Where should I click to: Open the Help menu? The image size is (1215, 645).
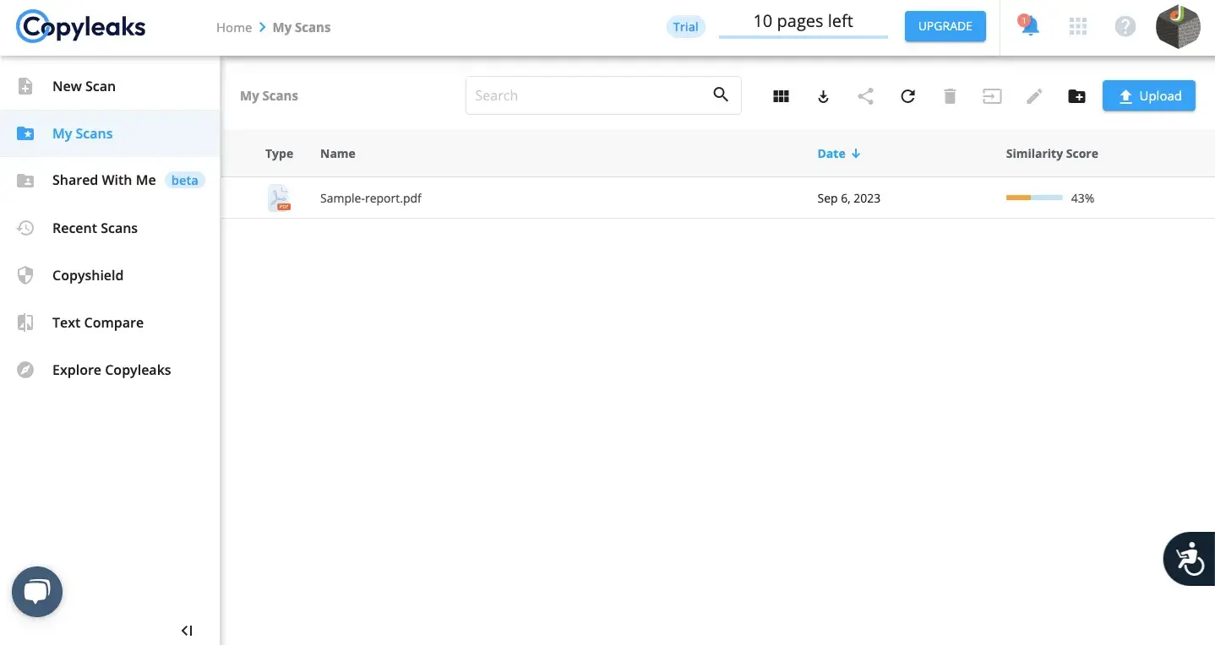(1125, 26)
